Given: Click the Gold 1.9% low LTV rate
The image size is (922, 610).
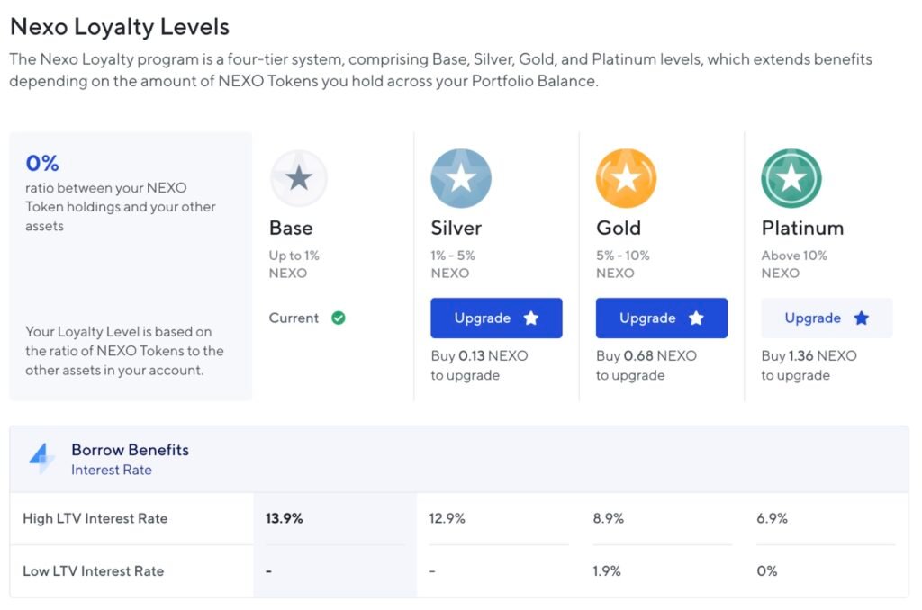Looking at the screenshot, I should pos(609,570).
